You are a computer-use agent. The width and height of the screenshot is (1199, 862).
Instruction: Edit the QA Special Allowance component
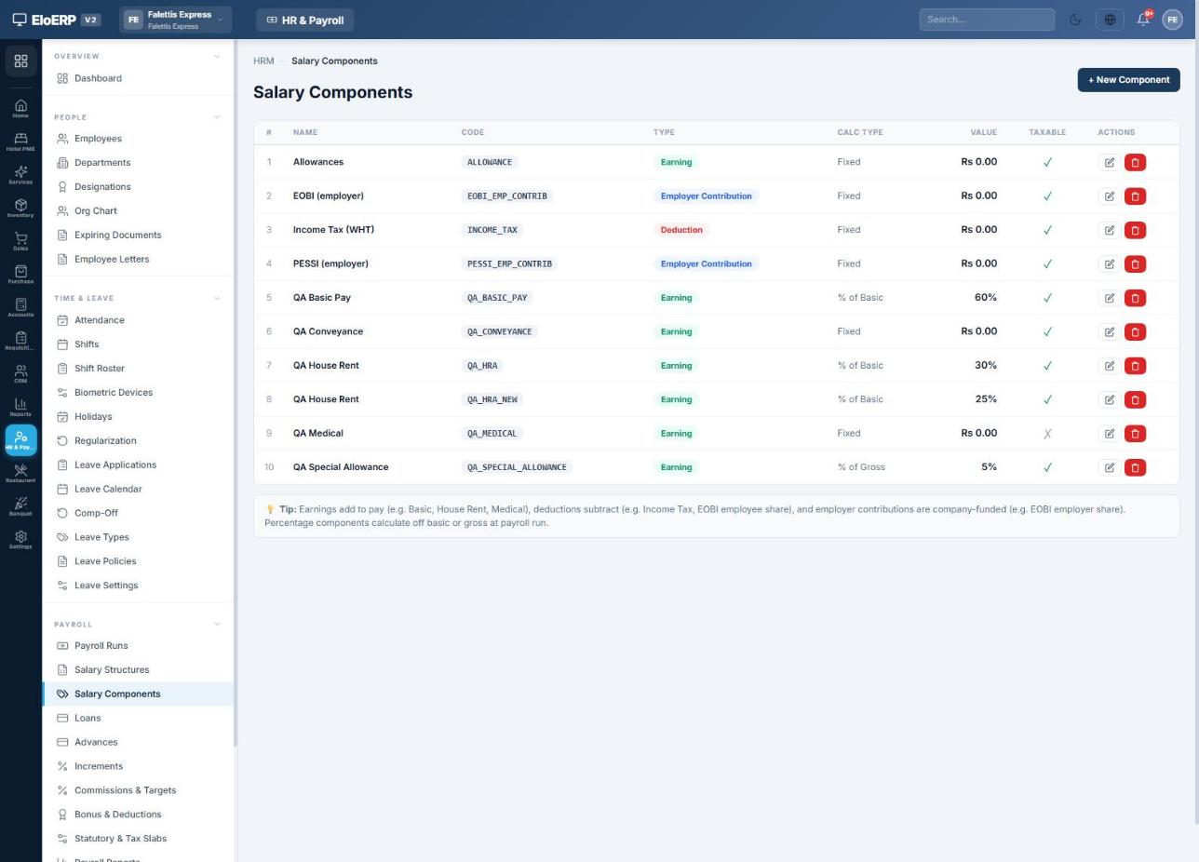1109,467
